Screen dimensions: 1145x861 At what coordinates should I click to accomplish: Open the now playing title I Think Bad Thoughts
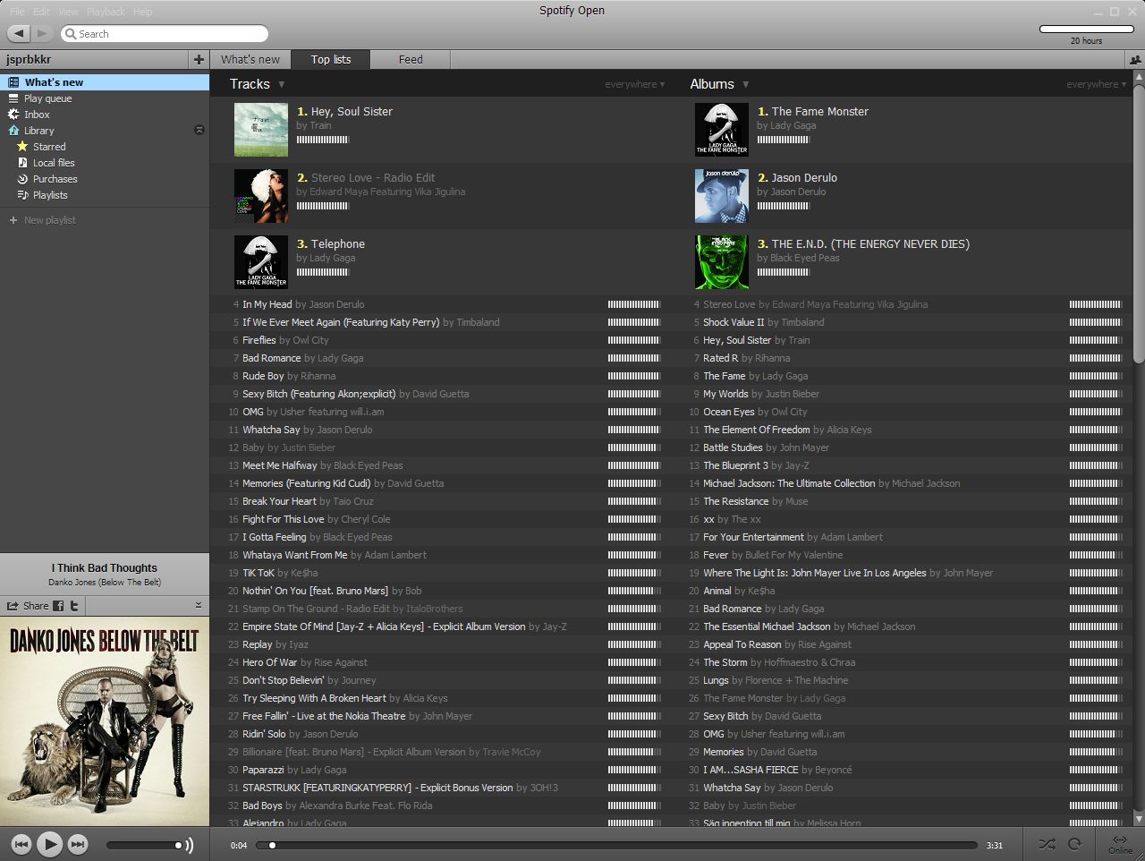click(104, 567)
